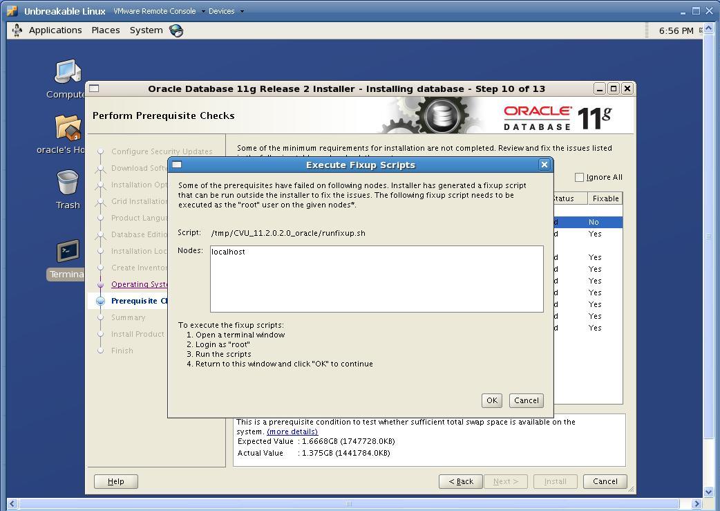Select the Prerequisite Checks step
Viewport: 720px width, 511px height.
[140, 301]
